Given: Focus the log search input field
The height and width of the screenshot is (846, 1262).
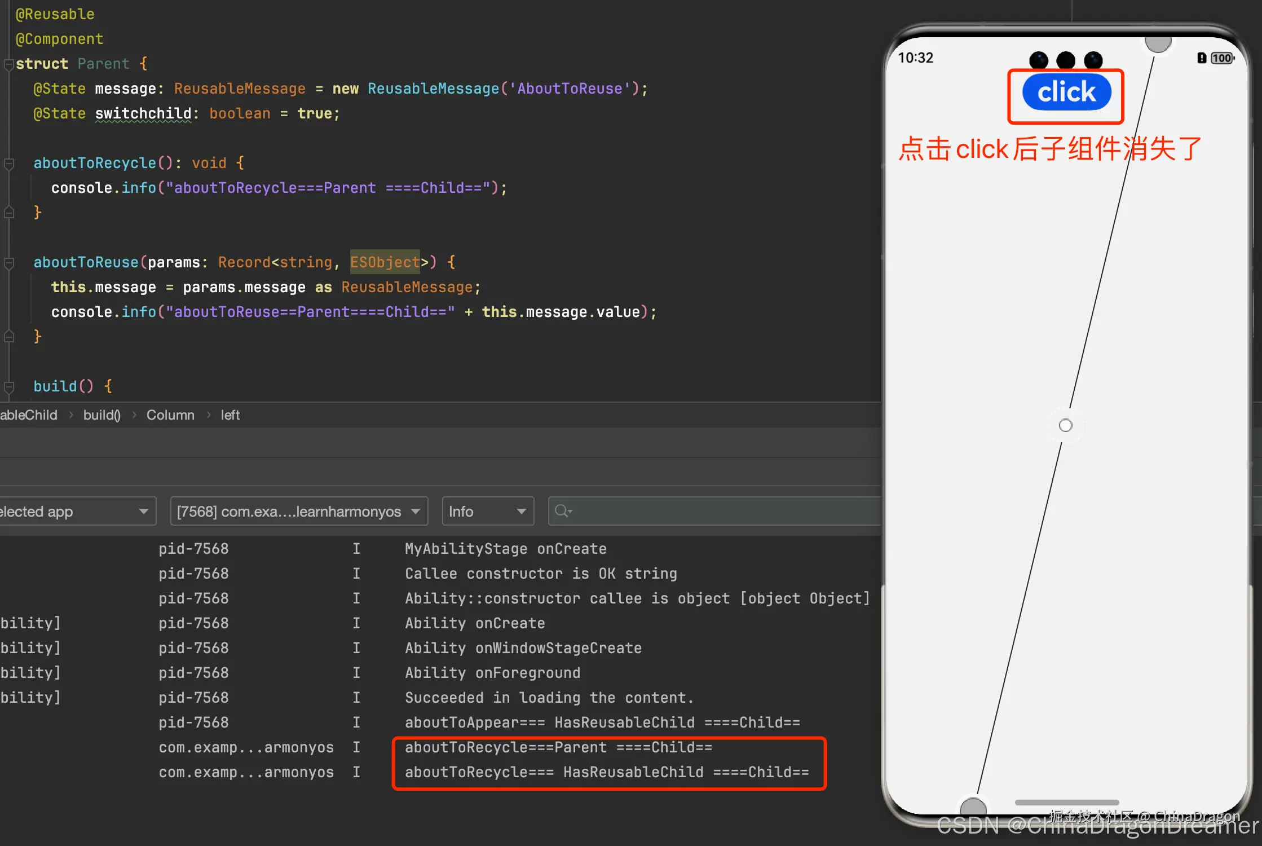Looking at the screenshot, I should [714, 512].
